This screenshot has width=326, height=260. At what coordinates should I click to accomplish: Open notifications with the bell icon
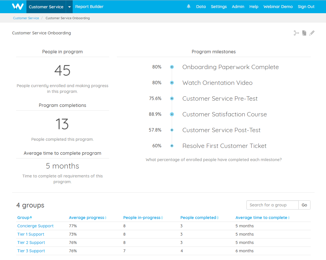(188, 6)
